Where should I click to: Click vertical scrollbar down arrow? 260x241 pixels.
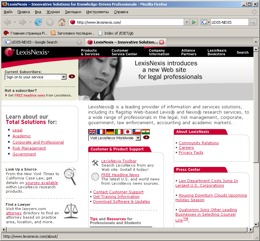pos(256,225)
